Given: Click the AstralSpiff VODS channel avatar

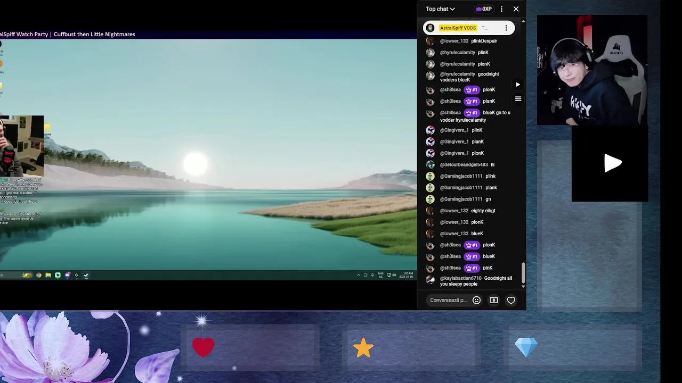Looking at the screenshot, I should (431, 28).
